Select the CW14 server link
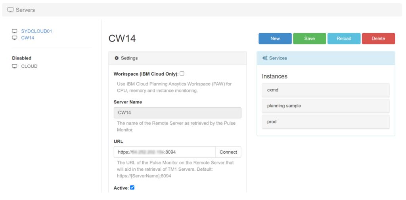Screen dimensions: 406x200 click(28, 38)
